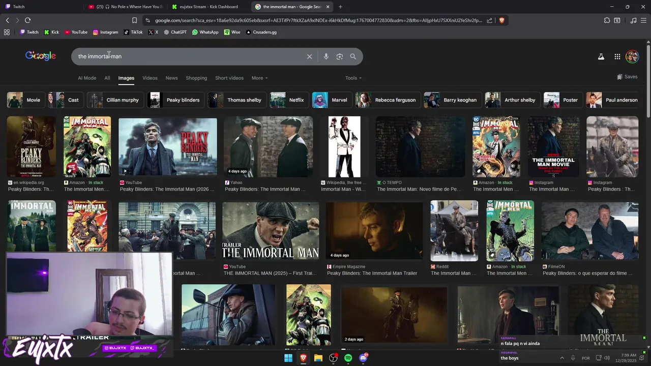Filter images by Arthur shelby chip
651x366 pixels.
[513, 100]
